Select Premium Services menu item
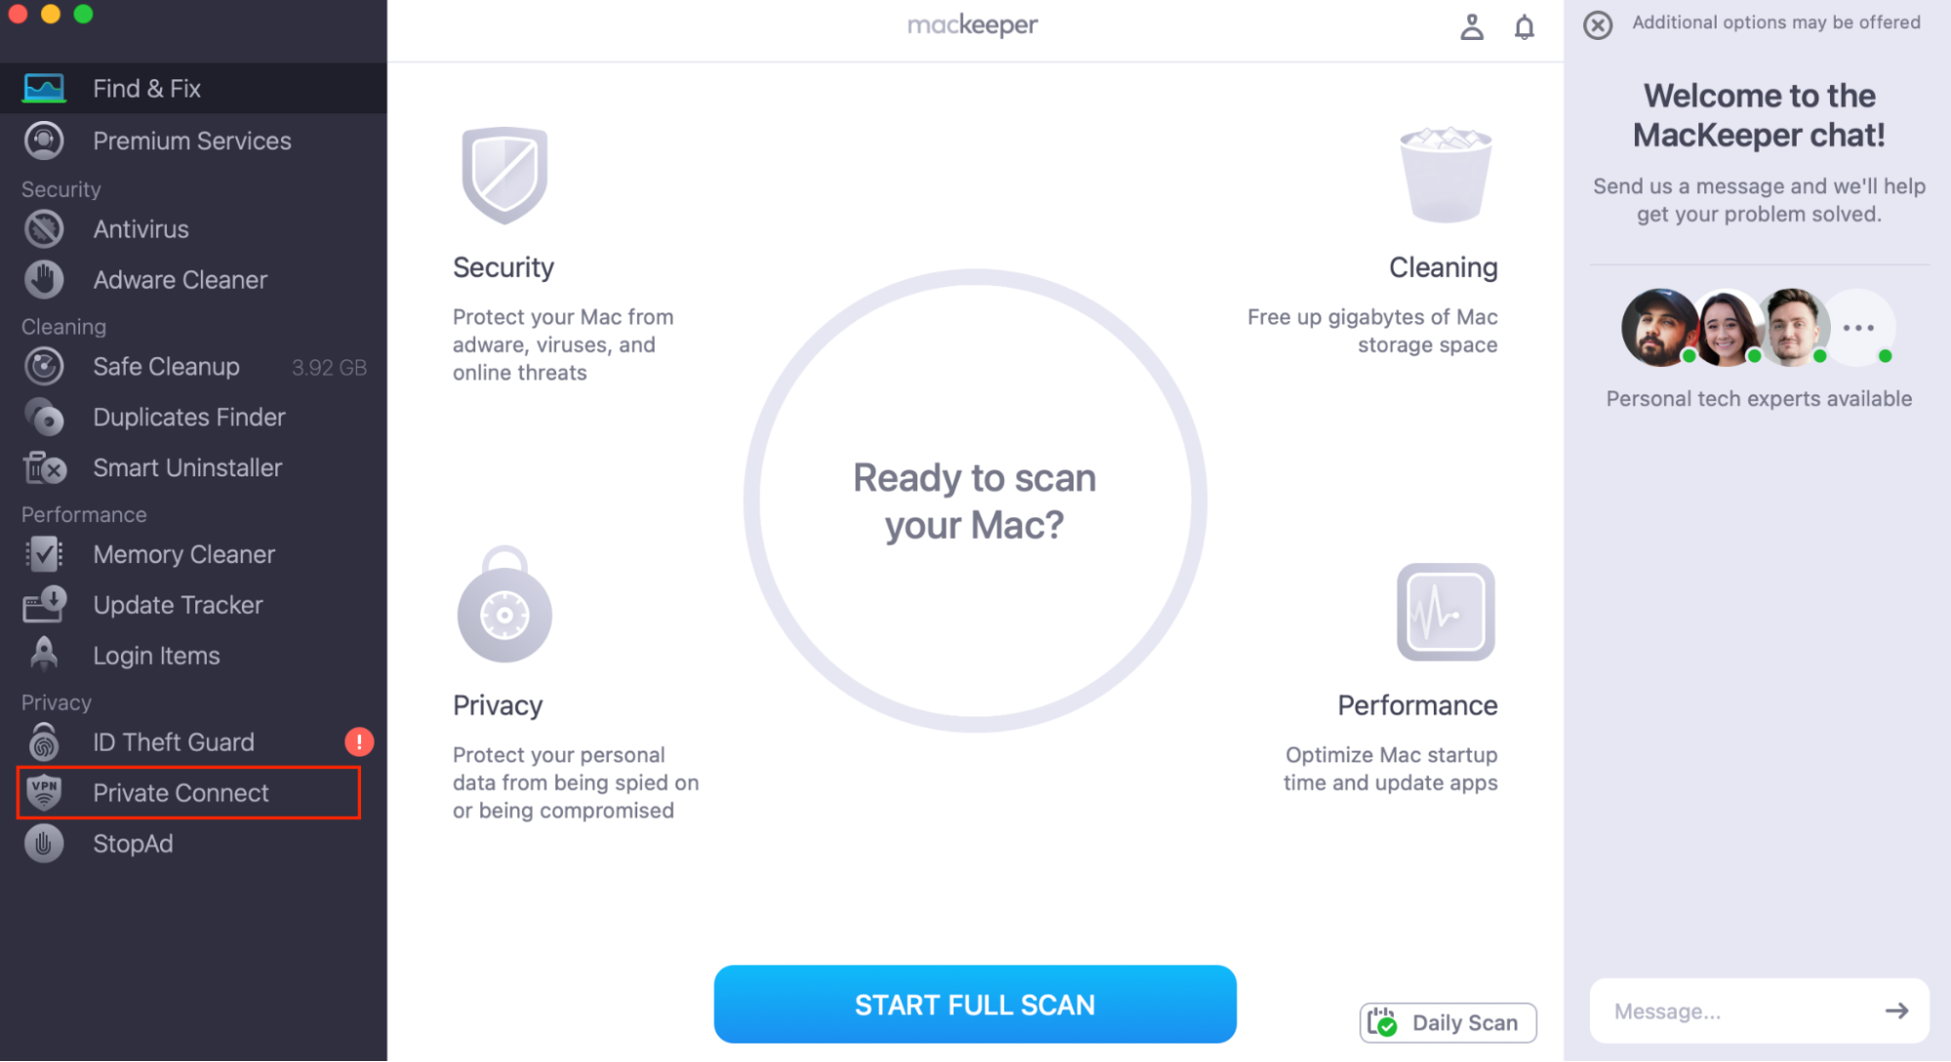The width and height of the screenshot is (1951, 1062). [x=193, y=140]
